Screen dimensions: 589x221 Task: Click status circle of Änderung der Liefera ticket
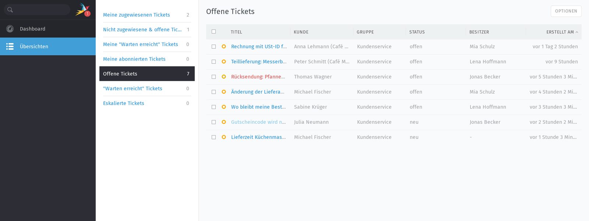(x=224, y=92)
